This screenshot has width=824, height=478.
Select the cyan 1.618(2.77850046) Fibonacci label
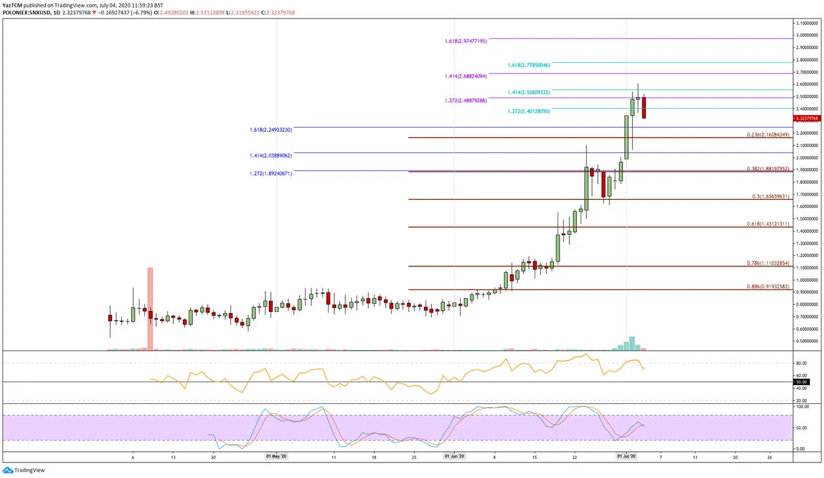(x=530, y=65)
